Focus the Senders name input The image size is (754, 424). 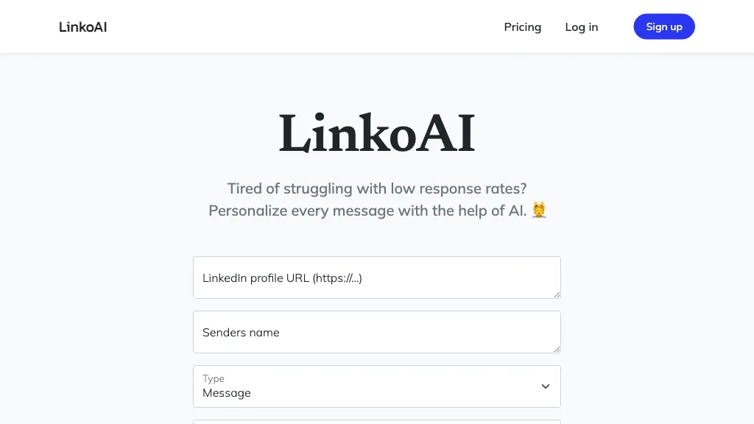pyautogui.click(x=377, y=332)
